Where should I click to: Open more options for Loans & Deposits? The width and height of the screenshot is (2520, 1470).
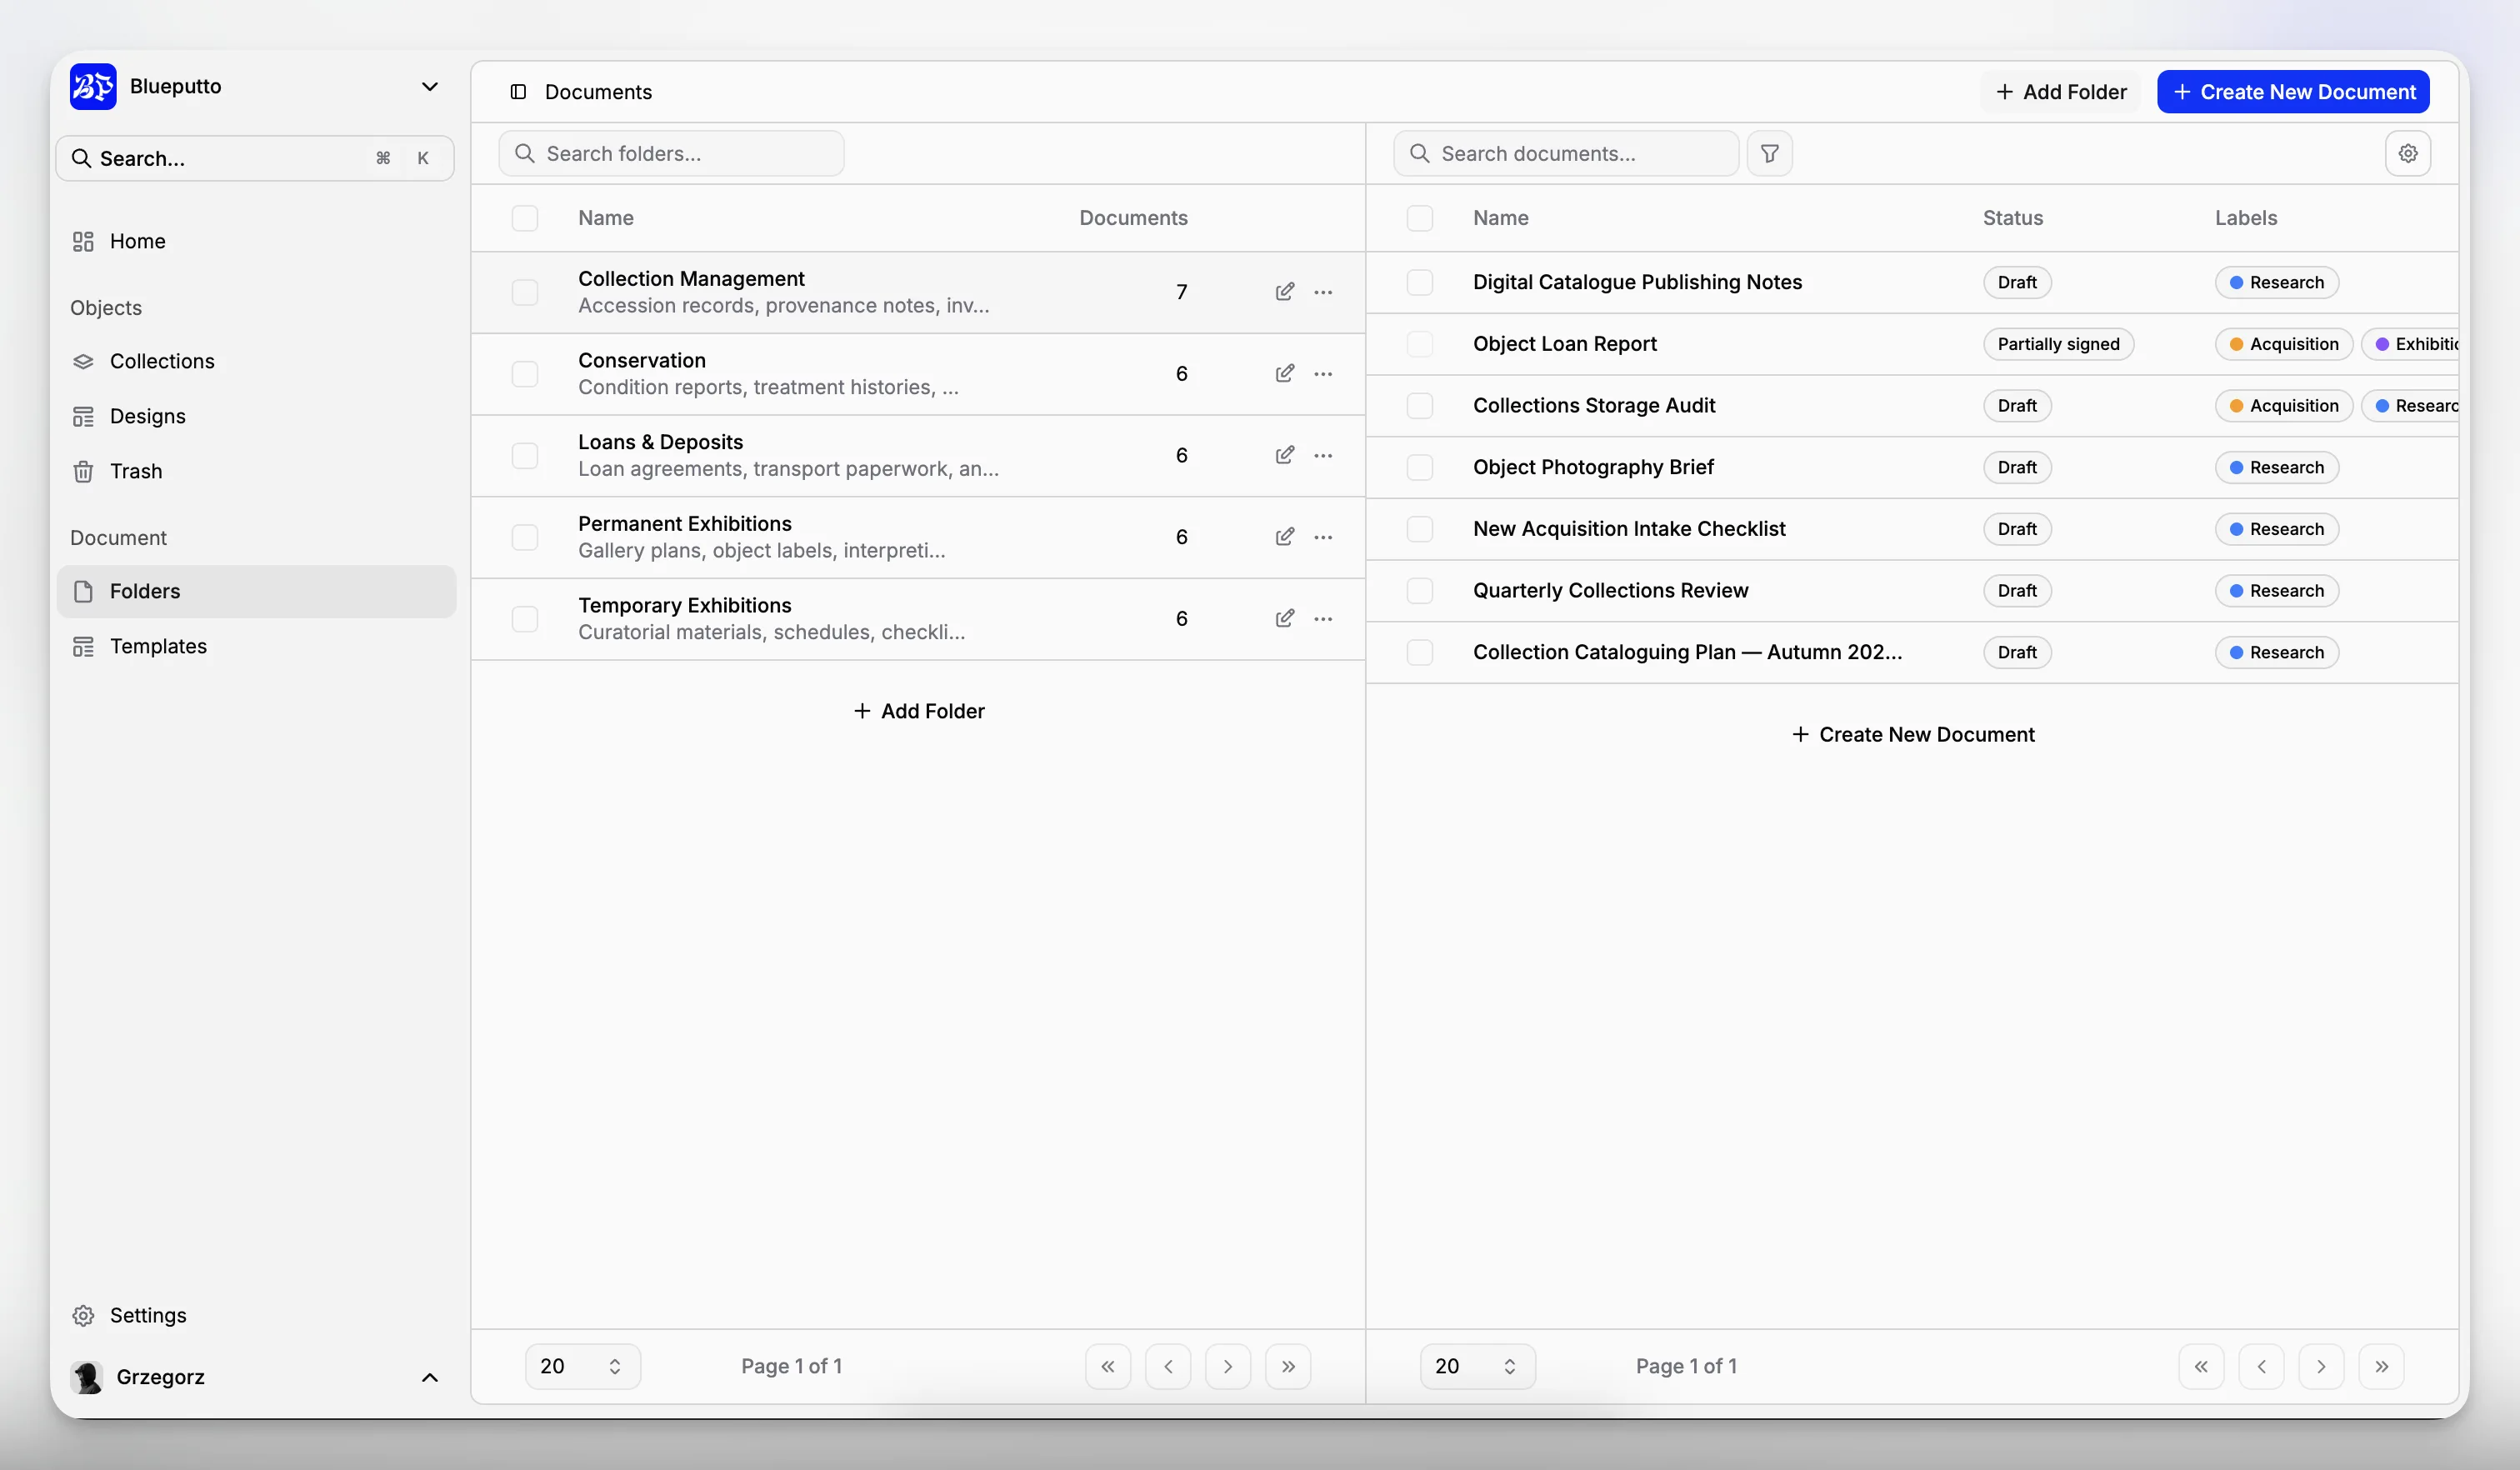click(1323, 456)
